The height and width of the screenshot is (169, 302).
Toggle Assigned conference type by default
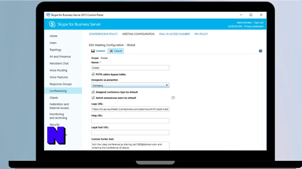[93, 92]
